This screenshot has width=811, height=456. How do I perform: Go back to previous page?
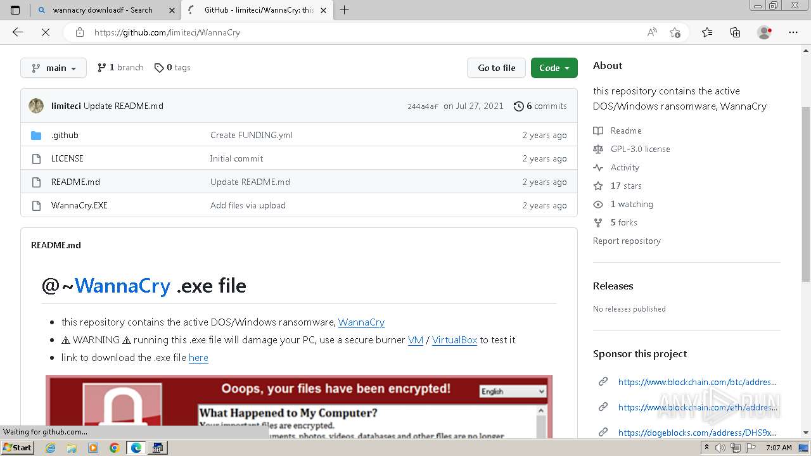(18, 32)
